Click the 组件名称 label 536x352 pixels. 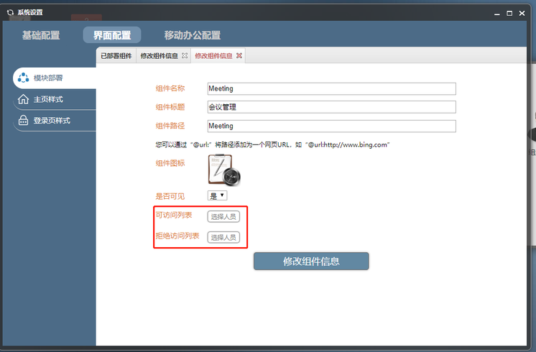pyautogui.click(x=170, y=88)
